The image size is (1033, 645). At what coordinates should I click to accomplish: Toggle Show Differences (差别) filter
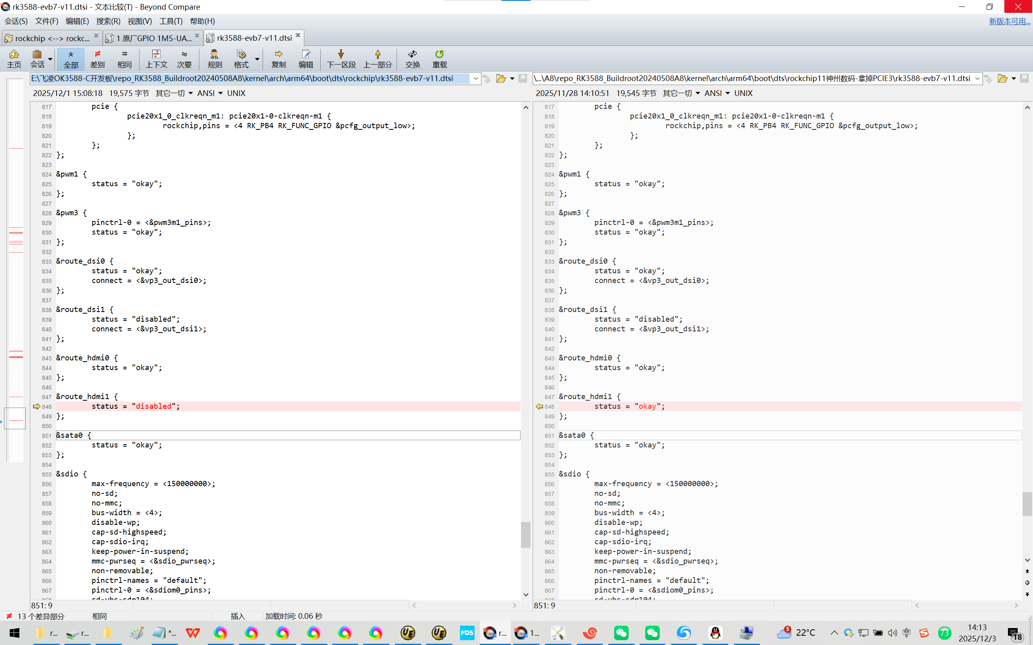click(x=97, y=58)
